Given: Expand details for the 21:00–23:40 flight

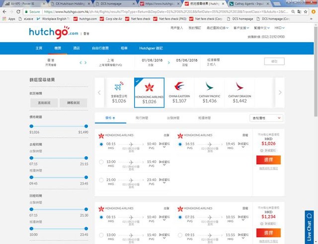Looking at the screenshot, I should tap(164, 181).
